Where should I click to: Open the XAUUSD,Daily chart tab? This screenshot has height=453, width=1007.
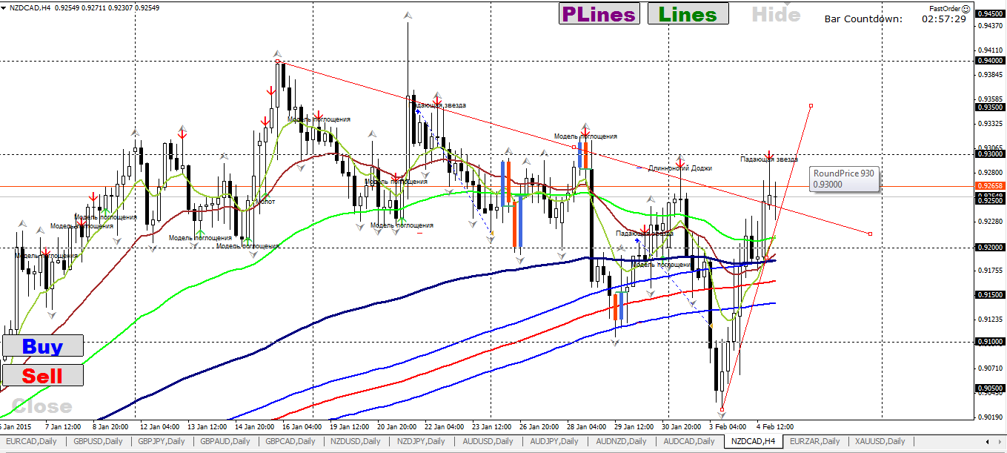[880, 441]
